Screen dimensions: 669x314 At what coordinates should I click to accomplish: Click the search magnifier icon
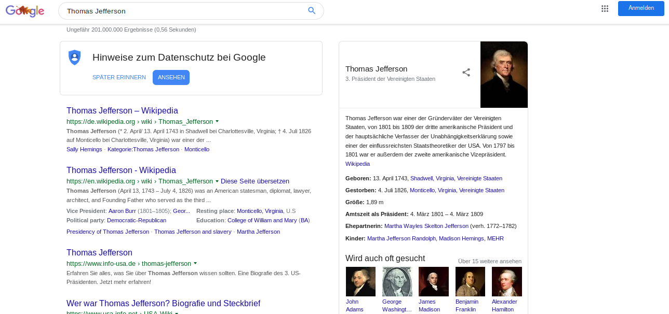click(x=312, y=10)
